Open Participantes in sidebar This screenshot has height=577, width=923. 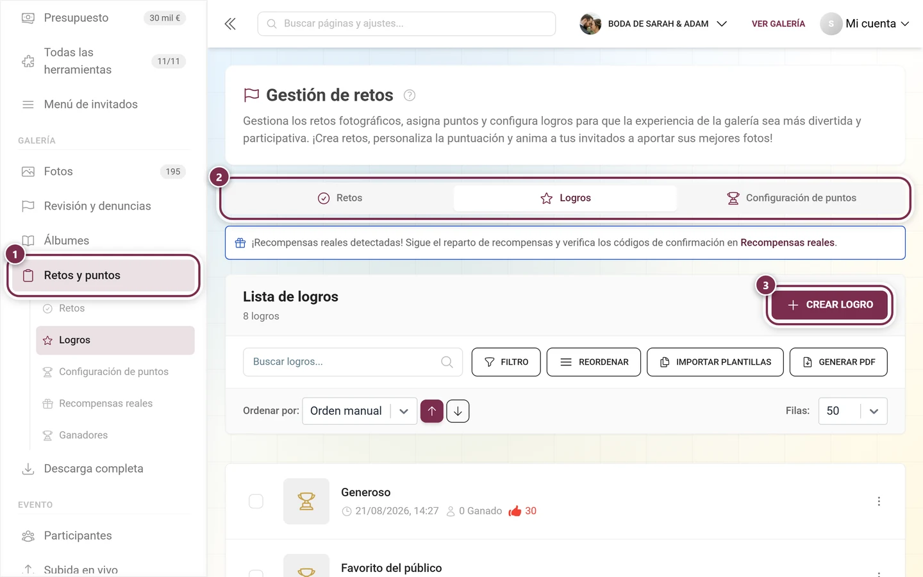tap(103, 536)
